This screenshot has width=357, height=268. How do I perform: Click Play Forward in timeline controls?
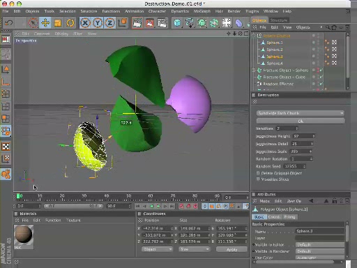point(158,206)
